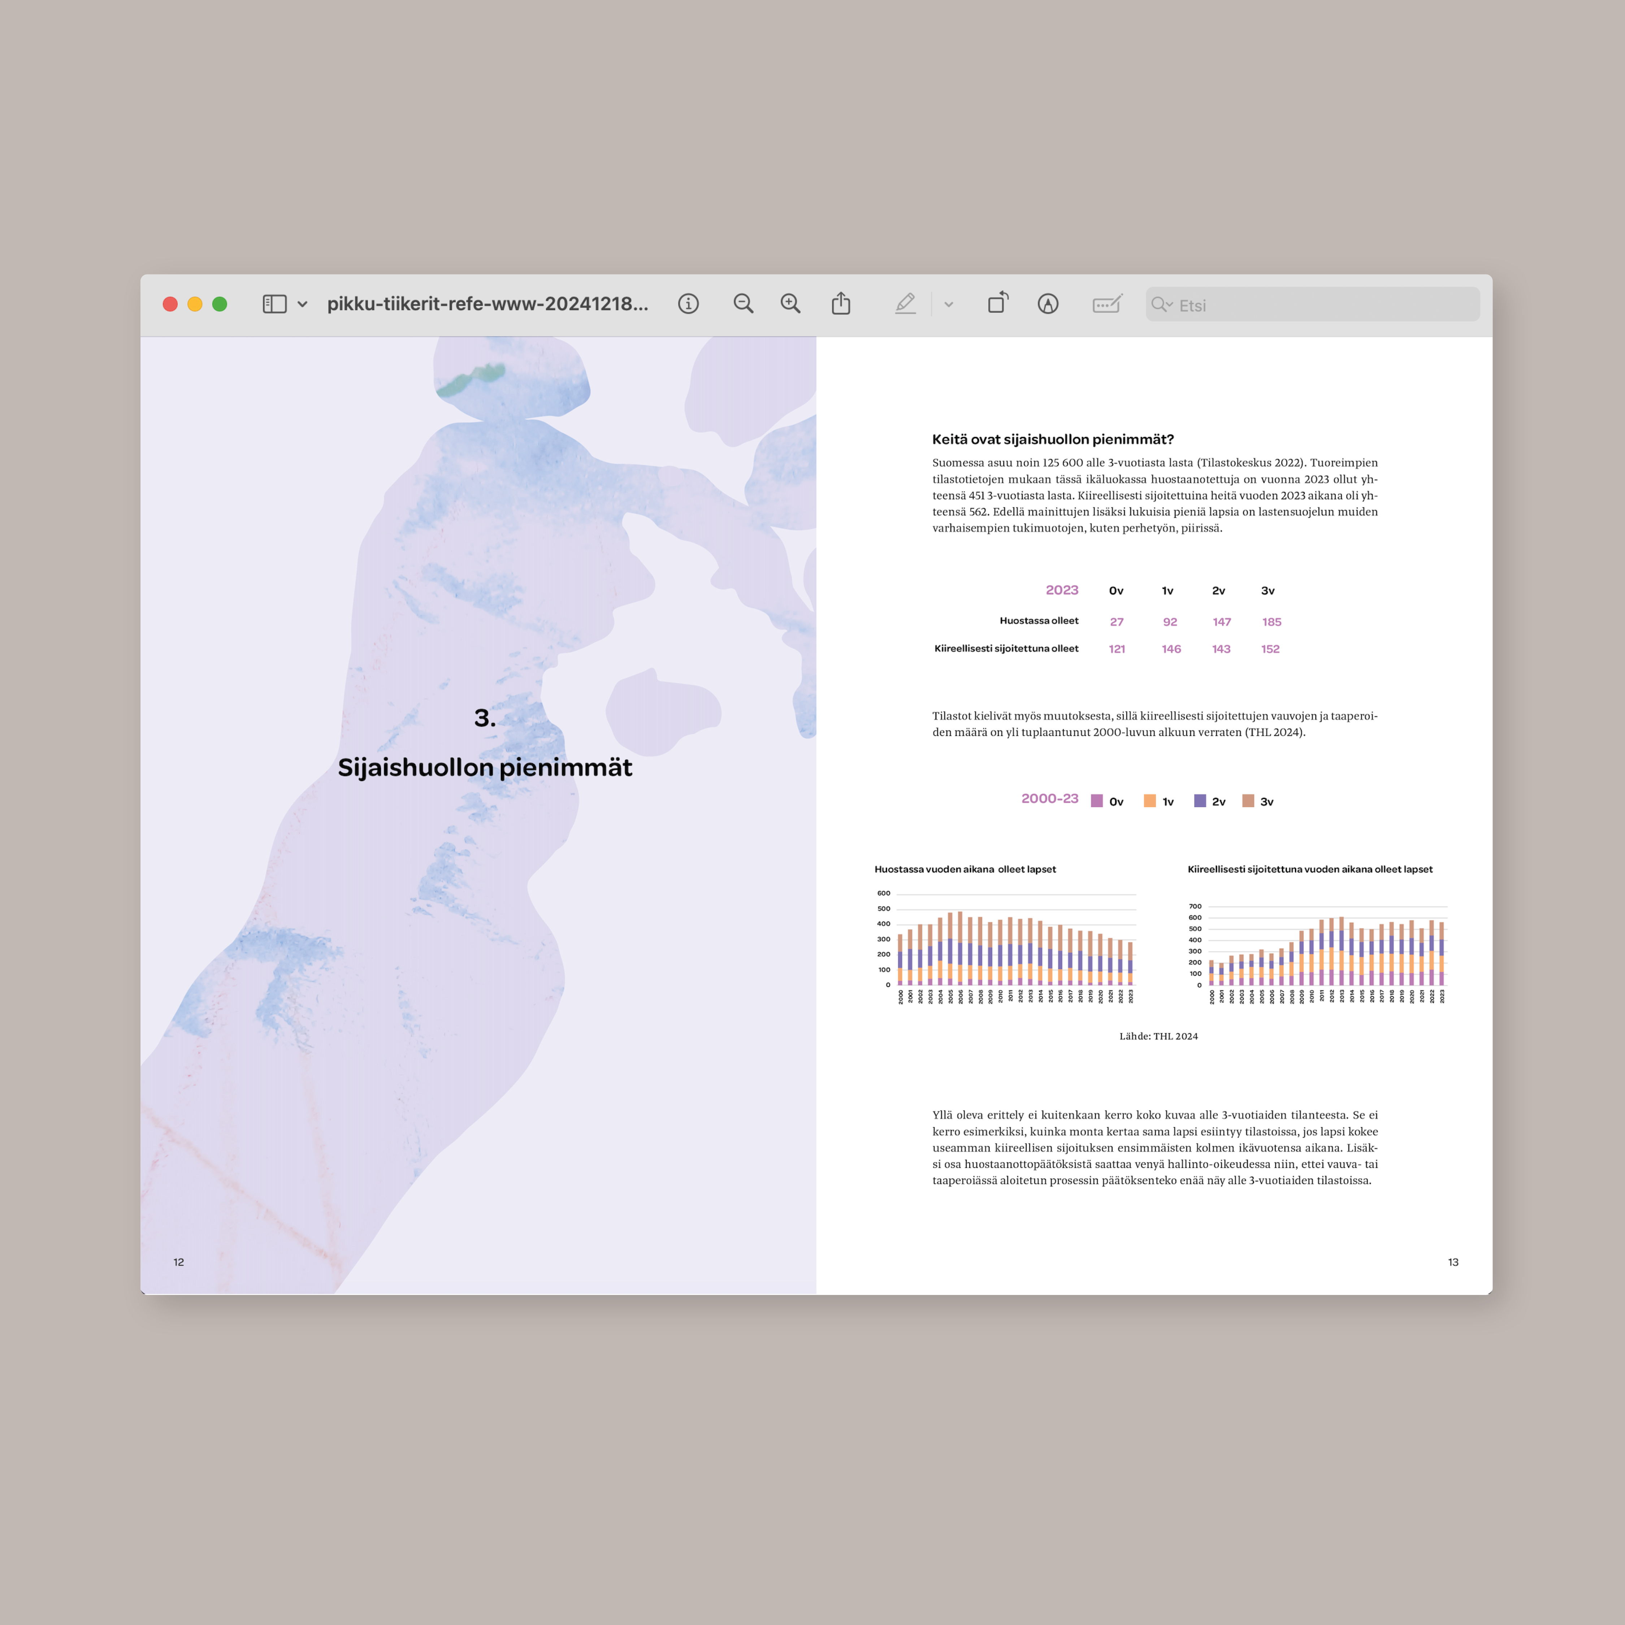The height and width of the screenshot is (1625, 1625).
Task: Open the Share menu
Action: [841, 304]
